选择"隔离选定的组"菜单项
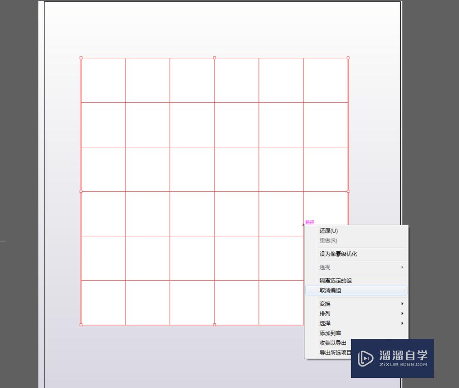This screenshot has height=388, width=459. 336,280
